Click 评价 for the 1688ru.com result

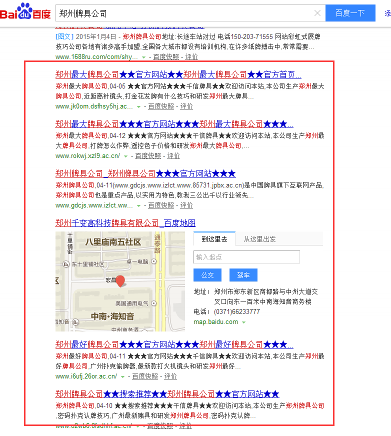point(191,56)
